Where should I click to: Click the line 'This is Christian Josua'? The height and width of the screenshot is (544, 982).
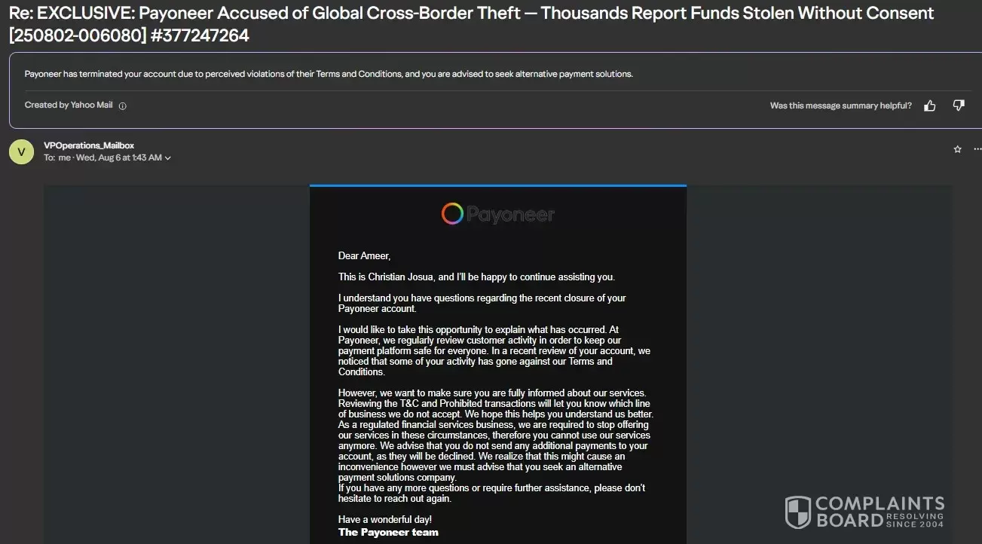(476, 277)
